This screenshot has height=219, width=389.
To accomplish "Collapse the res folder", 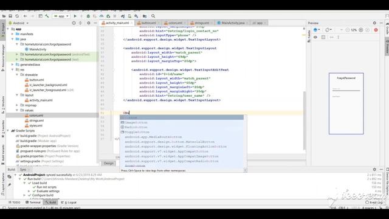I will (x=12, y=69).
